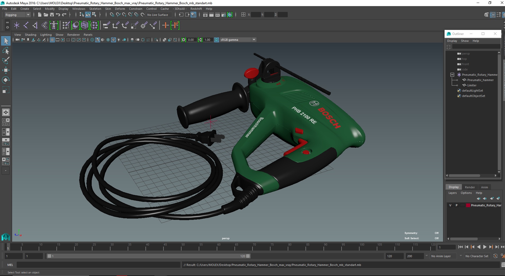The image size is (505, 276).
Task: Open the shelf options gear menu
Action: coord(7,27)
